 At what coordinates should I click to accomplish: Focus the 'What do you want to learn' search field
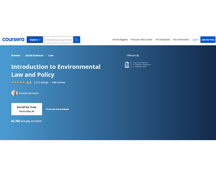click(x=59, y=40)
